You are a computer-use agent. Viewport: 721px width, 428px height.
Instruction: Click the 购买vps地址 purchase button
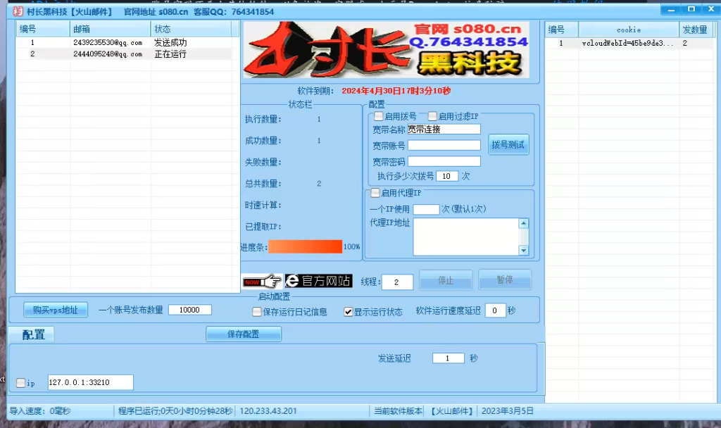click(x=55, y=310)
